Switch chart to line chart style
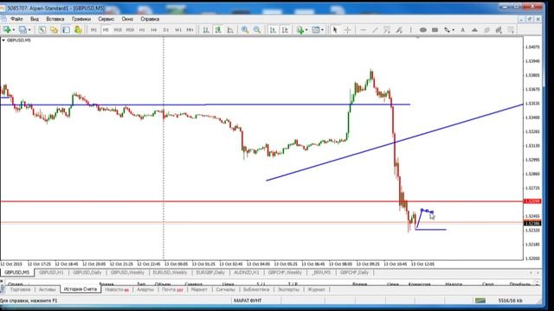The width and height of the screenshot is (554, 311). pos(230,30)
